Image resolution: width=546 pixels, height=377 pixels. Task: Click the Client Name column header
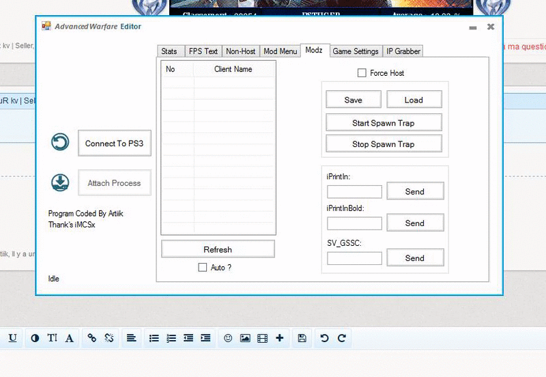click(x=233, y=69)
